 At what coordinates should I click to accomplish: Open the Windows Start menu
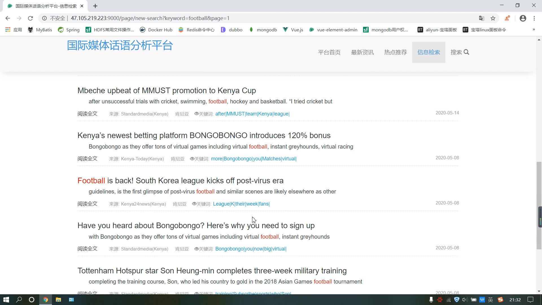coord(6,300)
